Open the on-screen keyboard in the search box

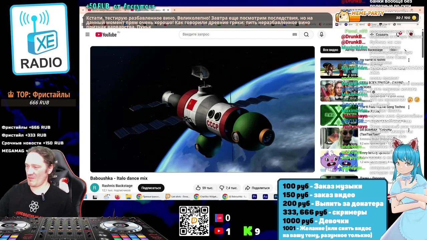click(x=295, y=34)
